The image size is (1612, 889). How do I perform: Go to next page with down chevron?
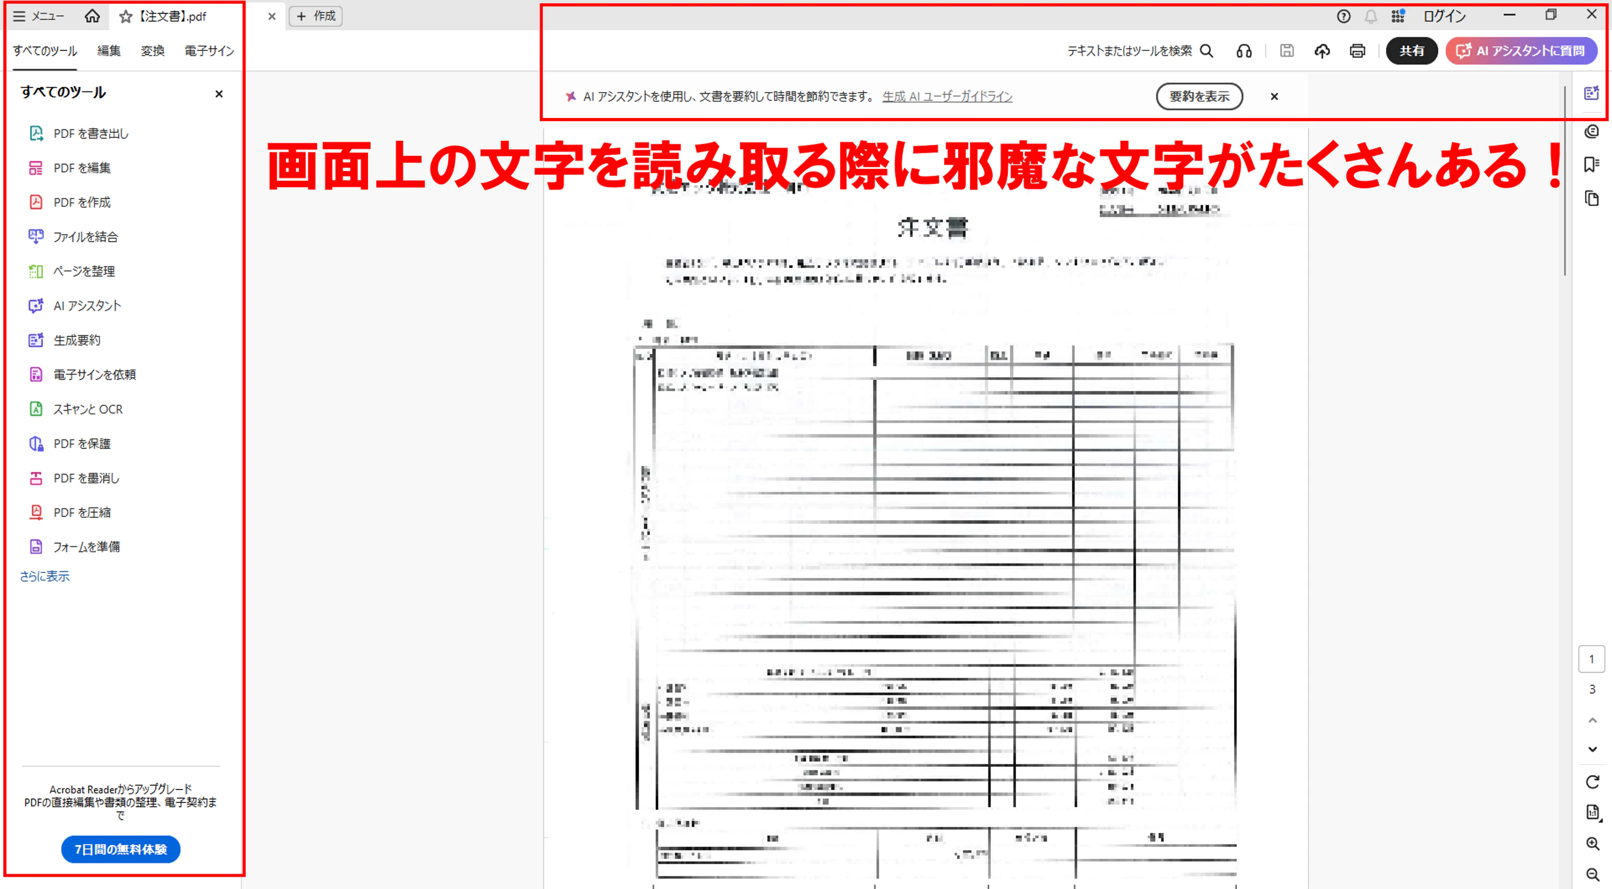click(1592, 749)
